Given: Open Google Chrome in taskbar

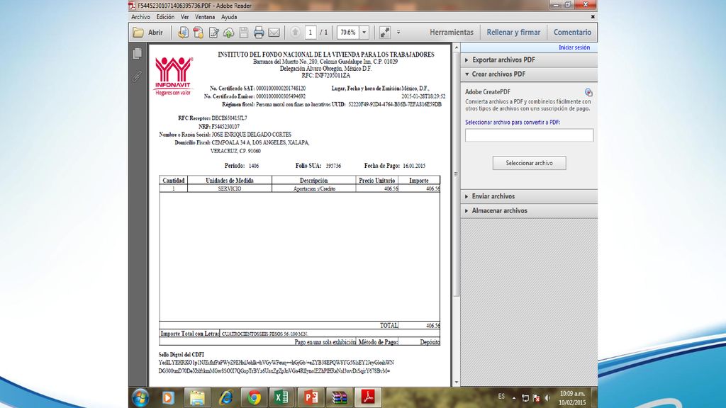Looking at the screenshot, I should [254, 397].
